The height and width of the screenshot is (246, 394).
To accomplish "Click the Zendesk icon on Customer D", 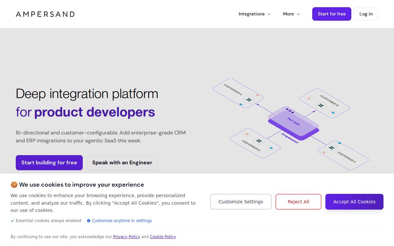I will (259, 141).
